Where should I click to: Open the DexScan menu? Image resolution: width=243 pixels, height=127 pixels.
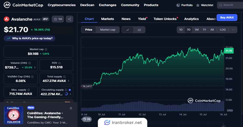(x=87, y=5)
